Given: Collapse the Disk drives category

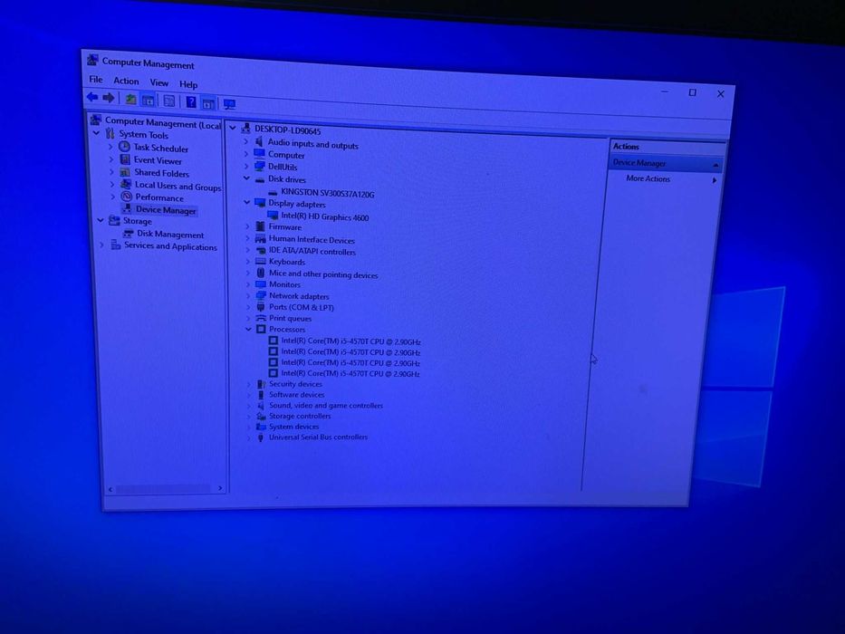Looking at the screenshot, I should (x=247, y=178).
